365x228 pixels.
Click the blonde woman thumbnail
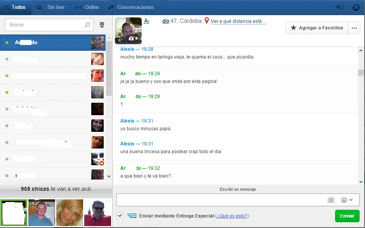click(x=70, y=212)
